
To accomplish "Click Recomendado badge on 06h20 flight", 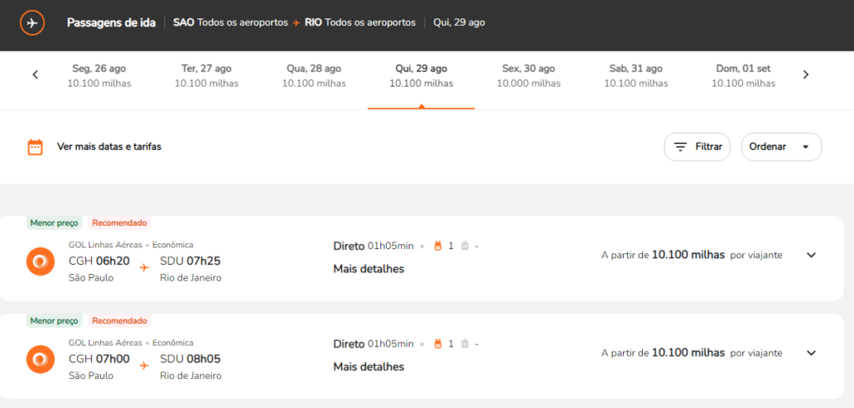I will tap(120, 222).
